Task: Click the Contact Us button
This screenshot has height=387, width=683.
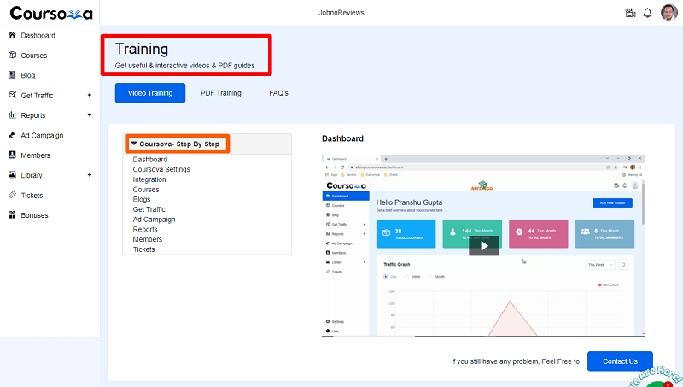Action: click(620, 361)
